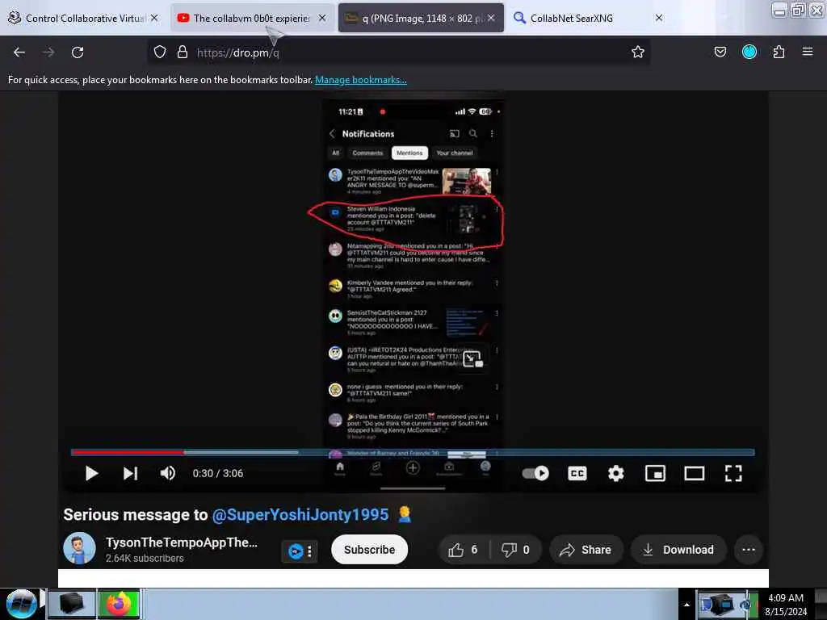Click the taskbar clock 4:09 AM
The image size is (827, 620).
[785, 604]
